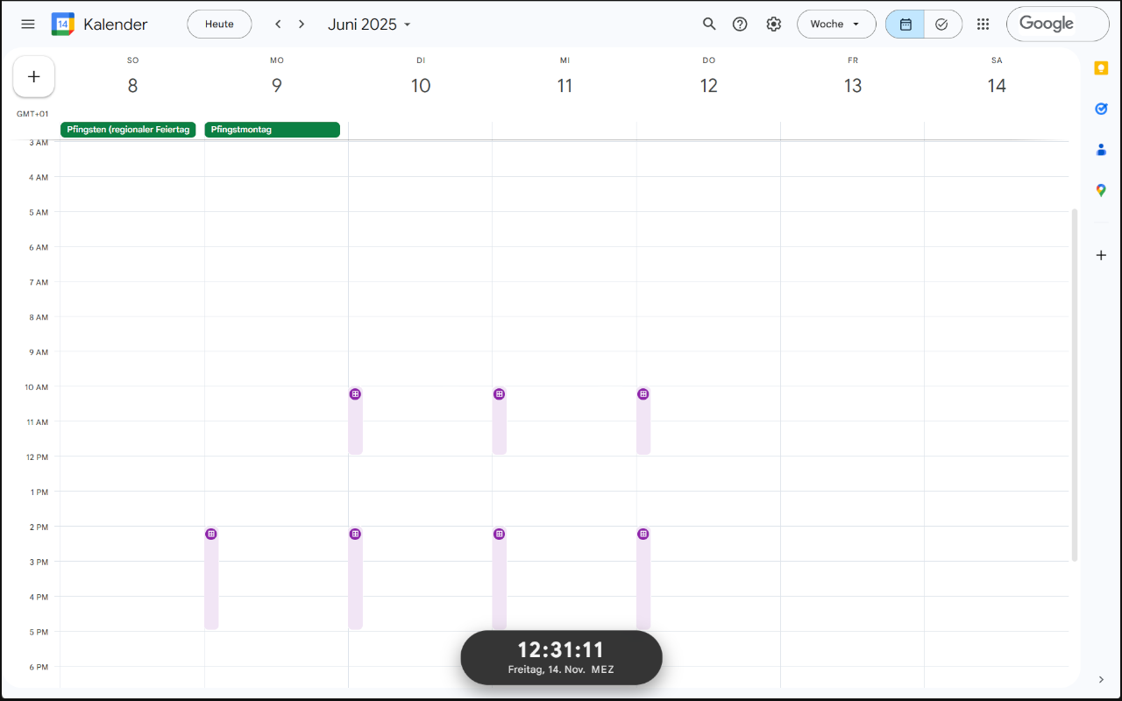Expand the Juni 2025 month picker
This screenshot has height=701, width=1122.
click(x=369, y=25)
